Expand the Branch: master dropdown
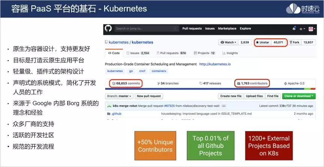Viewport: 324px width, 167px height. pyautogui.click(x=119, y=96)
